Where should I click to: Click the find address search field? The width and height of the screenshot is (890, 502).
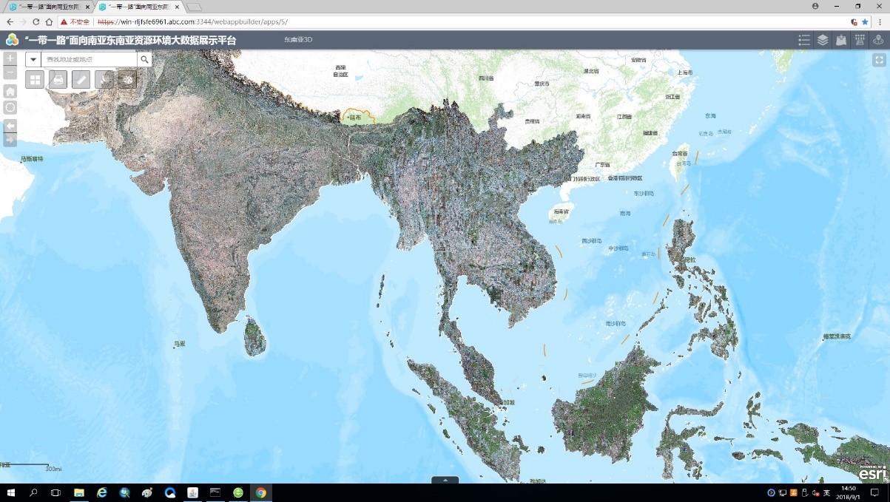(x=89, y=59)
